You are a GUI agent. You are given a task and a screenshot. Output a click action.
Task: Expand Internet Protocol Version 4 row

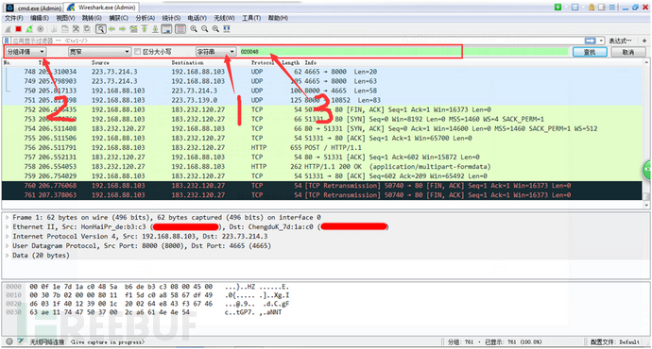pos(7,237)
